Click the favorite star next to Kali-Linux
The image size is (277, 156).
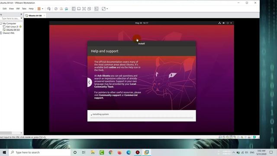[20, 26]
